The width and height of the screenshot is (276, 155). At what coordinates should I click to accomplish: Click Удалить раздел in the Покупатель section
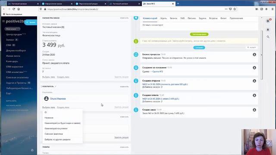[122, 107]
